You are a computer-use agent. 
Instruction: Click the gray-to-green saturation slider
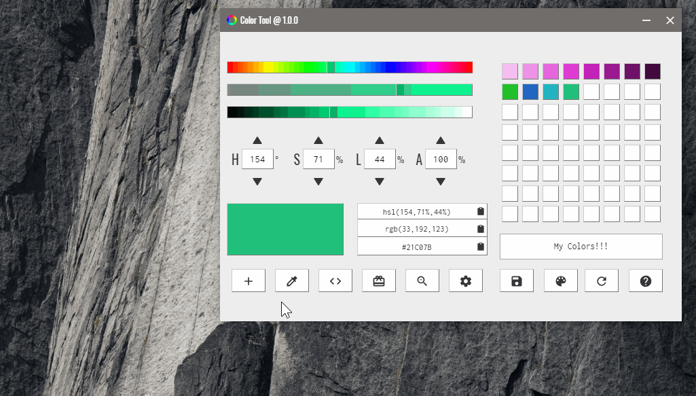point(350,90)
